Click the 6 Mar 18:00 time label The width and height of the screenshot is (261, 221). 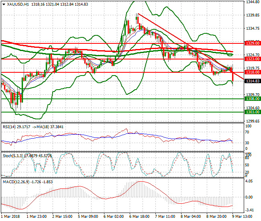pos(139,217)
